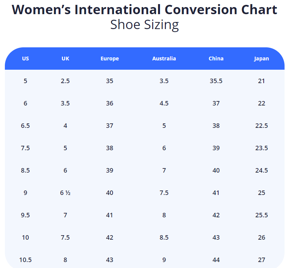
Task: Click the US size 10.5 cell
Action: (25, 260)
